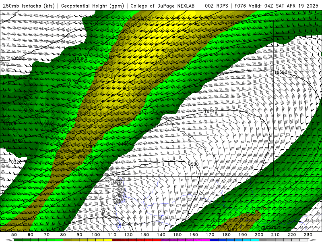The image size is (322, 242).
Task: Click the darkest green swatch below 50
Action: point(18,240)
